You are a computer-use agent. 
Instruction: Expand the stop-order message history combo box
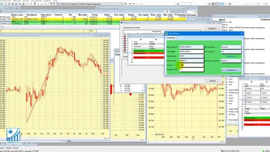pos(121,4)
